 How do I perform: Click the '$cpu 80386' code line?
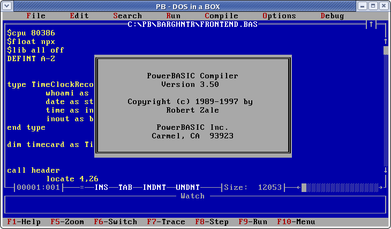(x=31, y=33)
